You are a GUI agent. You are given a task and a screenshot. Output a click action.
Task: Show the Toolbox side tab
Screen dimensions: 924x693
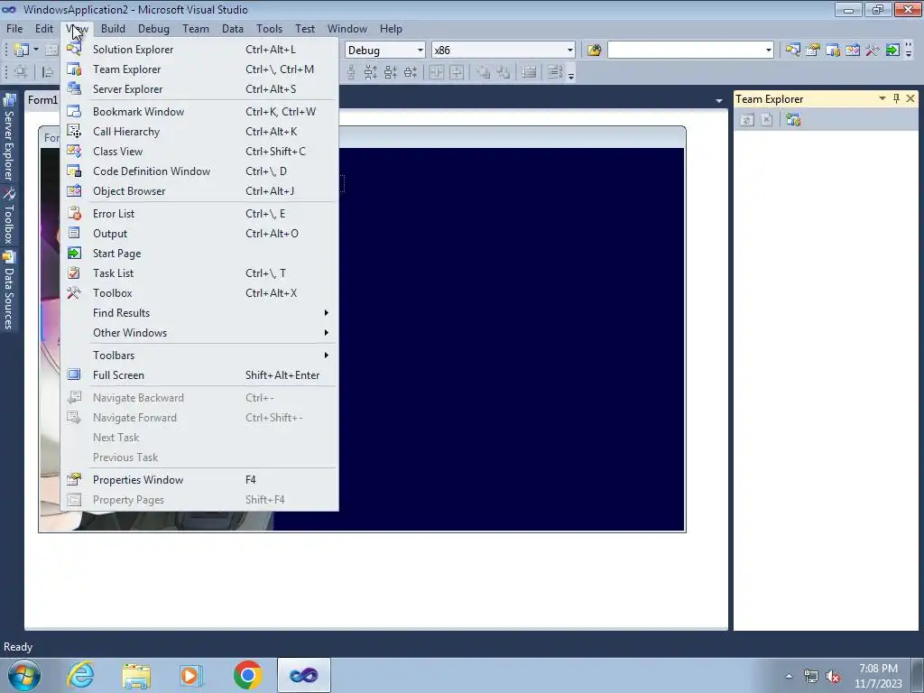pyautogui.click(x=9, y=216)
